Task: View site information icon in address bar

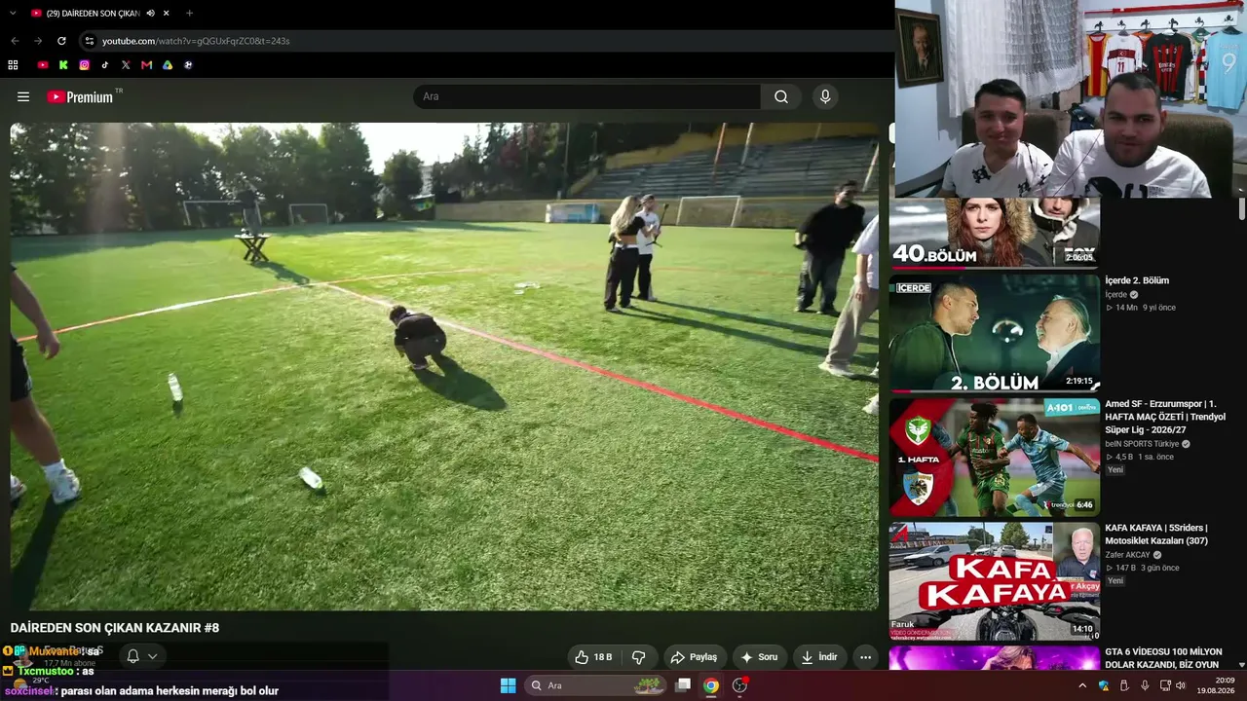Action: point(90,41)
